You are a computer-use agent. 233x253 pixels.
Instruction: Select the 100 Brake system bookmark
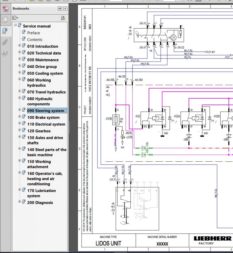43,117
